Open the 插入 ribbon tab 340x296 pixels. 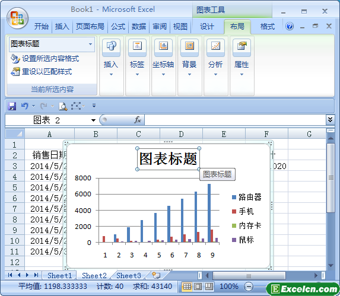click(x=62, y=27)
